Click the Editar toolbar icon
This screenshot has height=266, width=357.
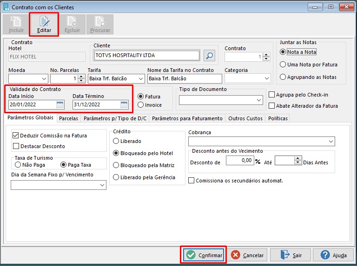(44, 24)
